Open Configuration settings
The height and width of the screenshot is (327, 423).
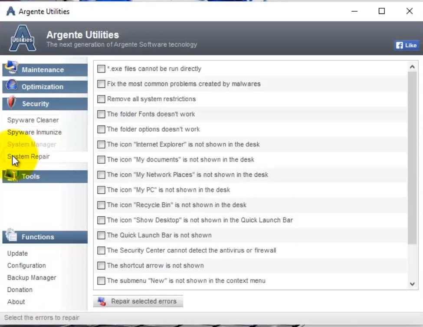pyautogui.click(x=26, y=266)
